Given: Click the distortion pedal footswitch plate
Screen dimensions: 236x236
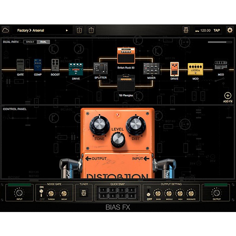Looking at the screenshot, I should pyautogui.click(x=117, y=166).
